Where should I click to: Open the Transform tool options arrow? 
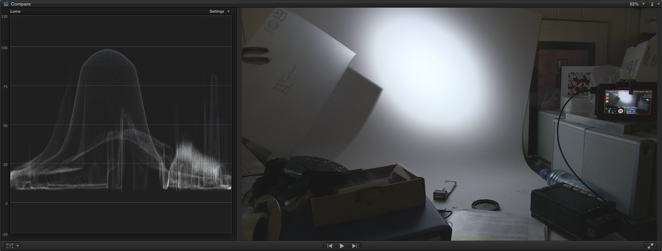click(x=18, y=246)
